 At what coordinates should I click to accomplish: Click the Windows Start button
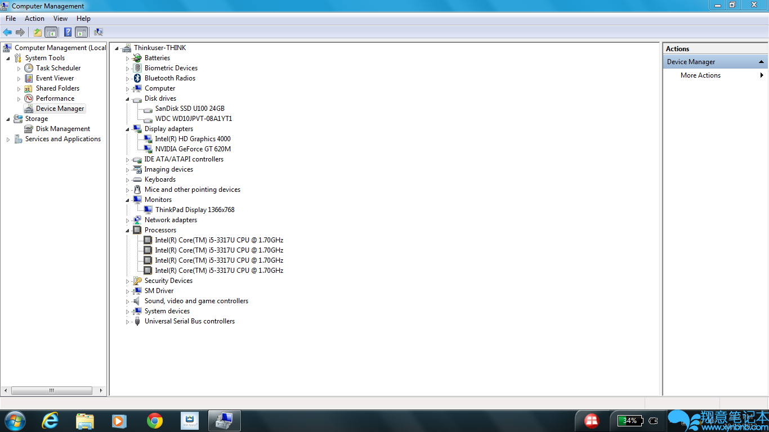(x=15, y=420)
